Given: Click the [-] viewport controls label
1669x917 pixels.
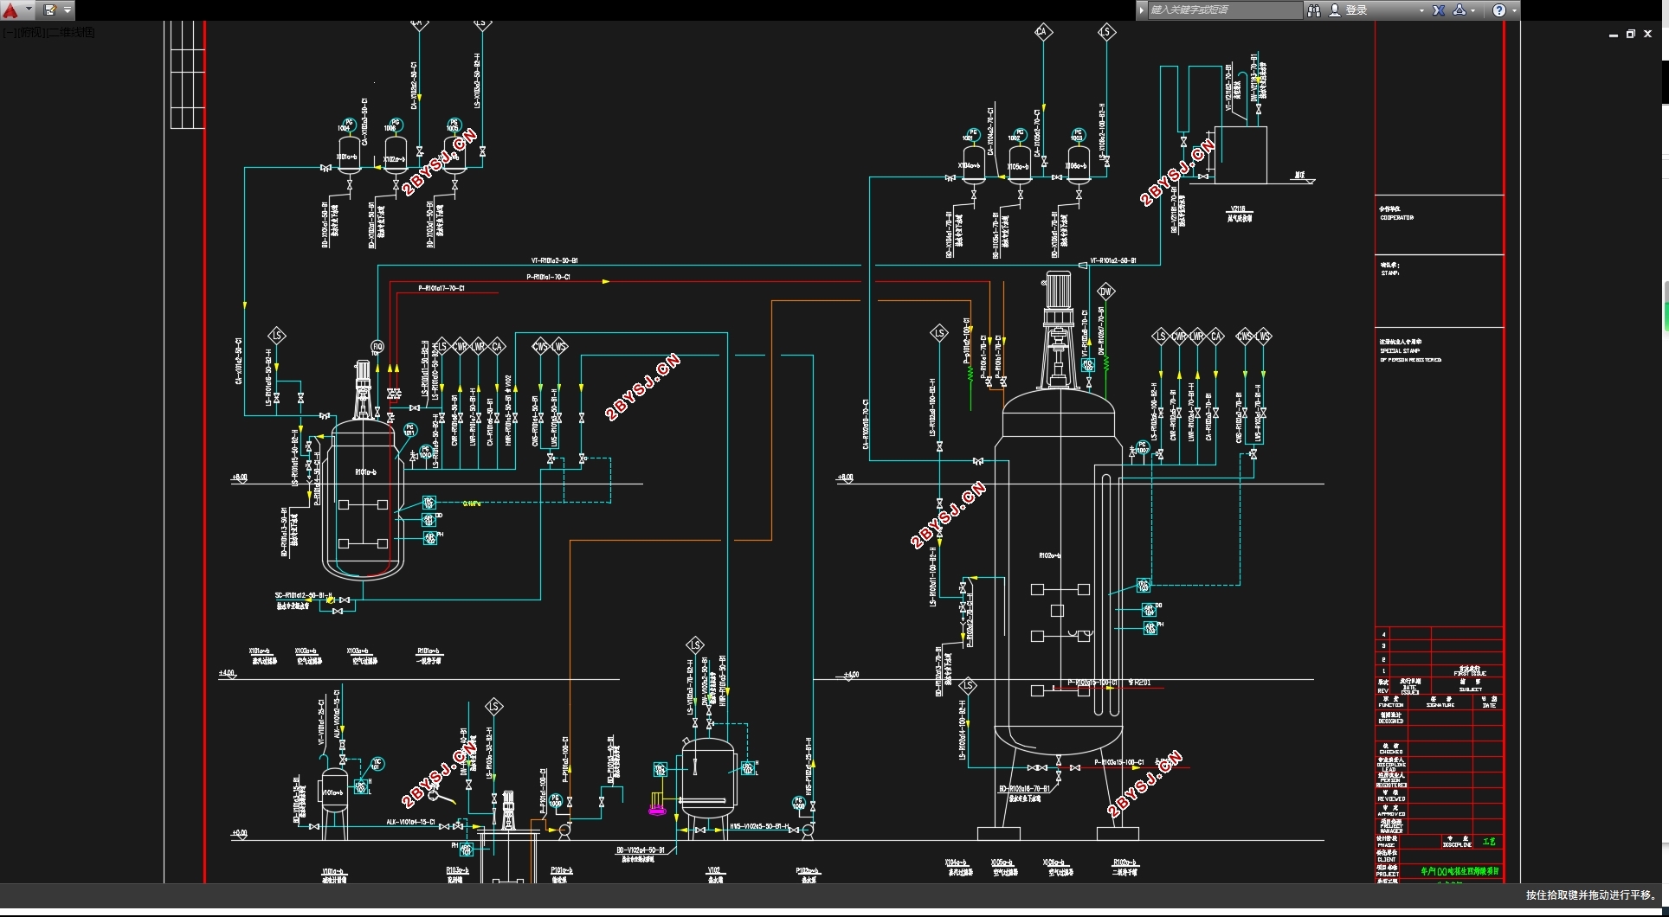Looking at the screenshot, I should 8,32.
